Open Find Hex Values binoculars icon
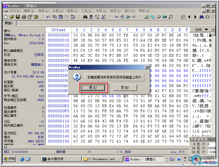Viewport: 219px width, 167px height. (91, 17)
